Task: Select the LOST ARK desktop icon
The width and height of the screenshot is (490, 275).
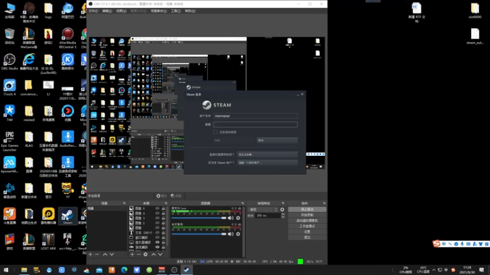Action: pyautogui.click(x=48, y=241)
